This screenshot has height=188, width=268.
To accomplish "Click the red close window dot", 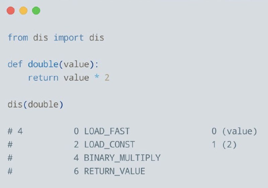I will click(x=11, y=11).
